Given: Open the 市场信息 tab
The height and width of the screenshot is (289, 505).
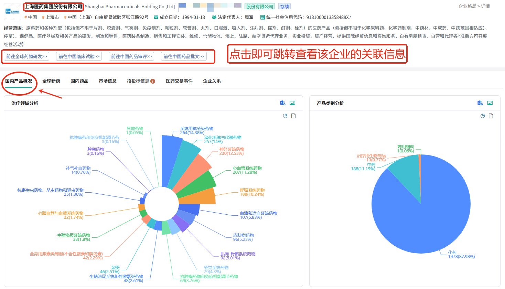Looking at the screenshot, I should (x=108, y=81).
